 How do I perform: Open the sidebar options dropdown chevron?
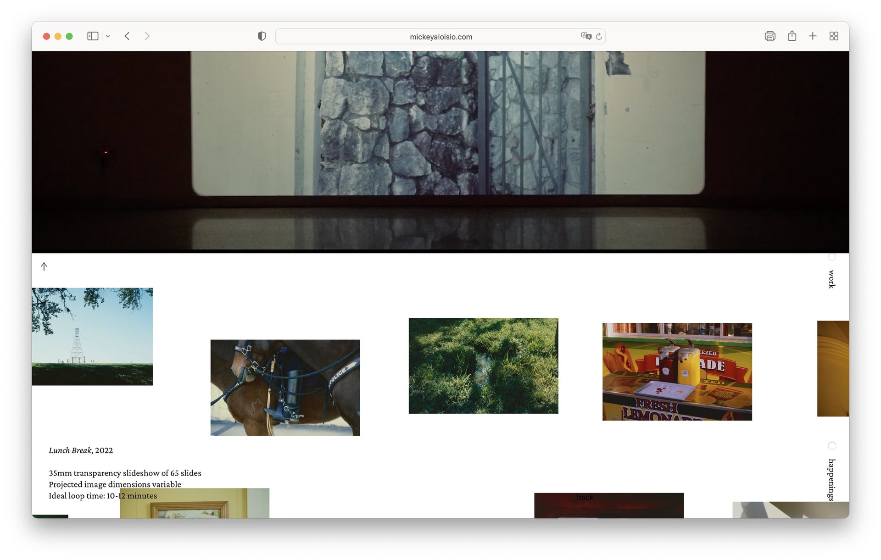click(108, 36)
